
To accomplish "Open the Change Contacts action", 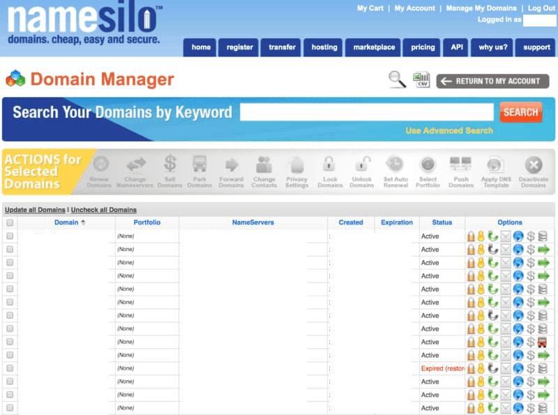I will click(x=264, y=172).
